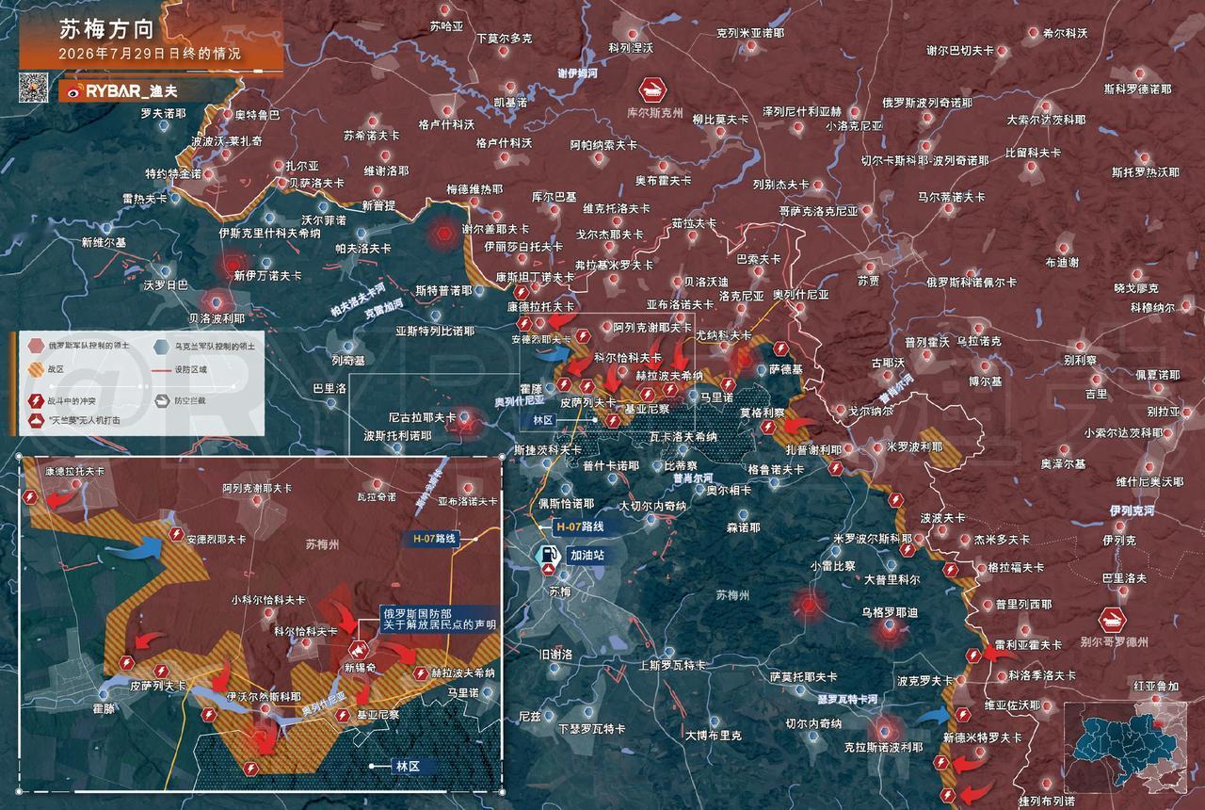Click the 沃罗日巴 town label
Screen dimensions: 1205x810
166,284
